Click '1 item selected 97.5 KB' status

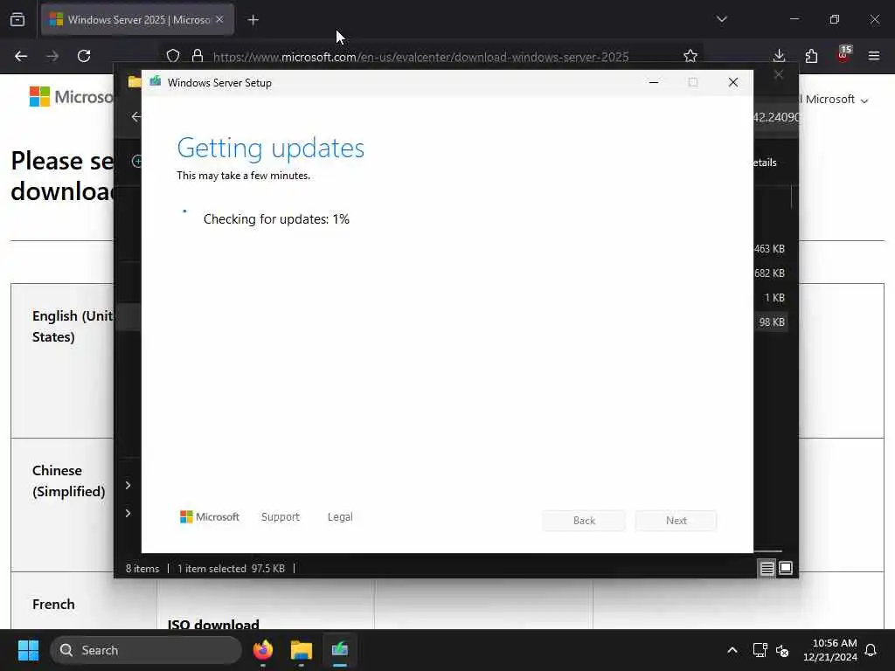point(231,568)
